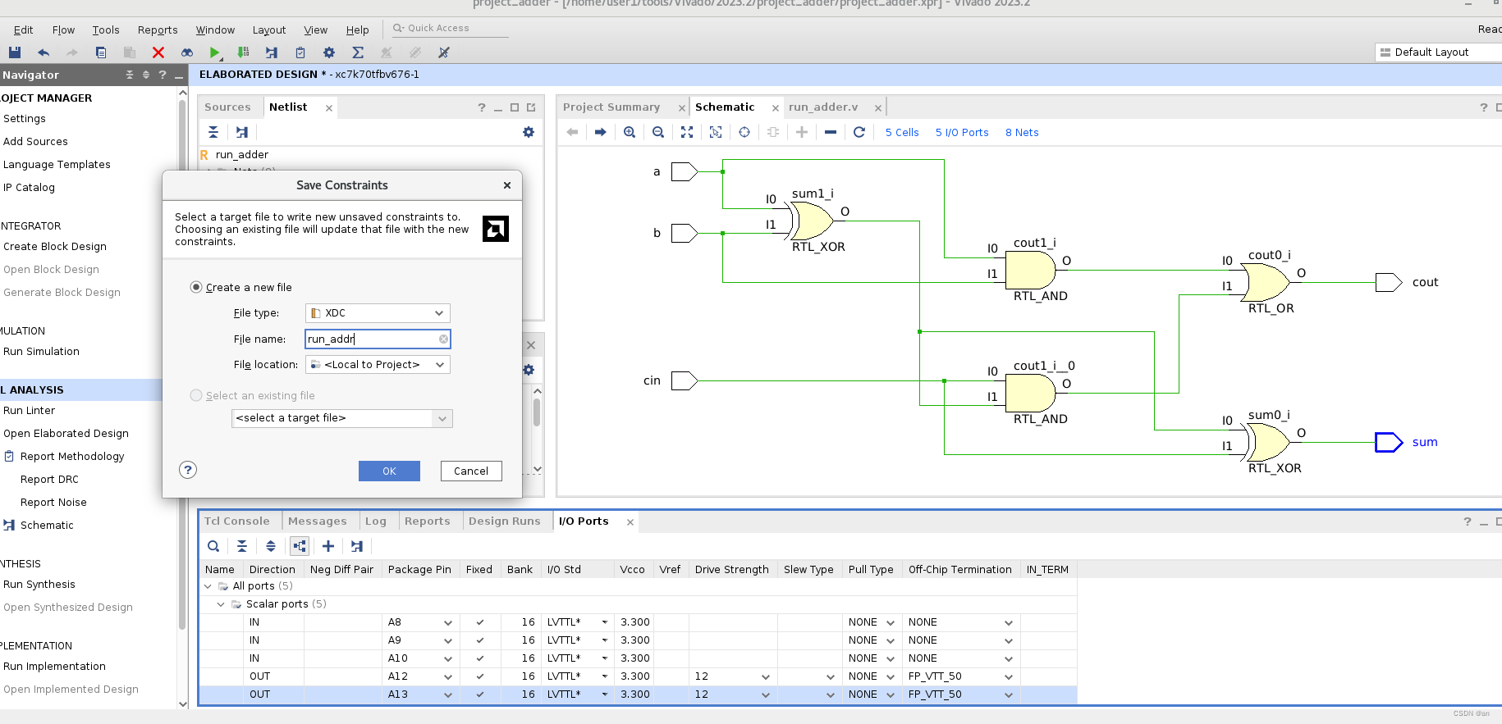The width and height of the screenshot is (1502, 724).
Task: Switch to the Tcl Console tab
Action: [236, 521]
